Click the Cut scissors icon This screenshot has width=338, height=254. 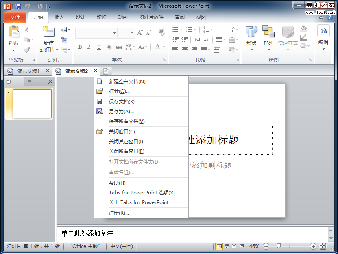(27, 30)
